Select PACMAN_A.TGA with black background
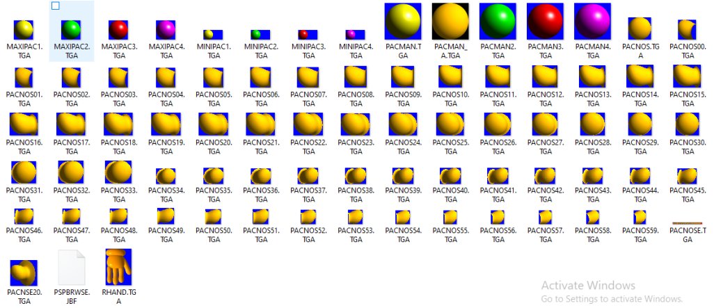714x308 pixels. tap(450, 22)
